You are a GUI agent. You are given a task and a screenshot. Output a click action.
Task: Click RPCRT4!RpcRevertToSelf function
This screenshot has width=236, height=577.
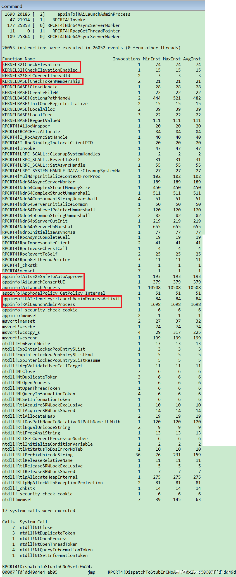[x=30, y=254]
